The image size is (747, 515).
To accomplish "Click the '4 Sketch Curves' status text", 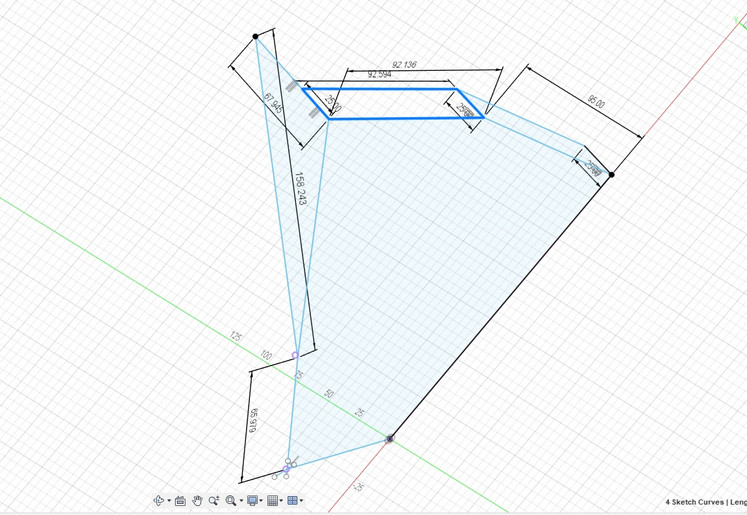I will tap(694, 502).
